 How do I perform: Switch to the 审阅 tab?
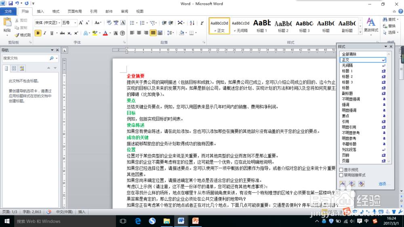tap(124, 11)
